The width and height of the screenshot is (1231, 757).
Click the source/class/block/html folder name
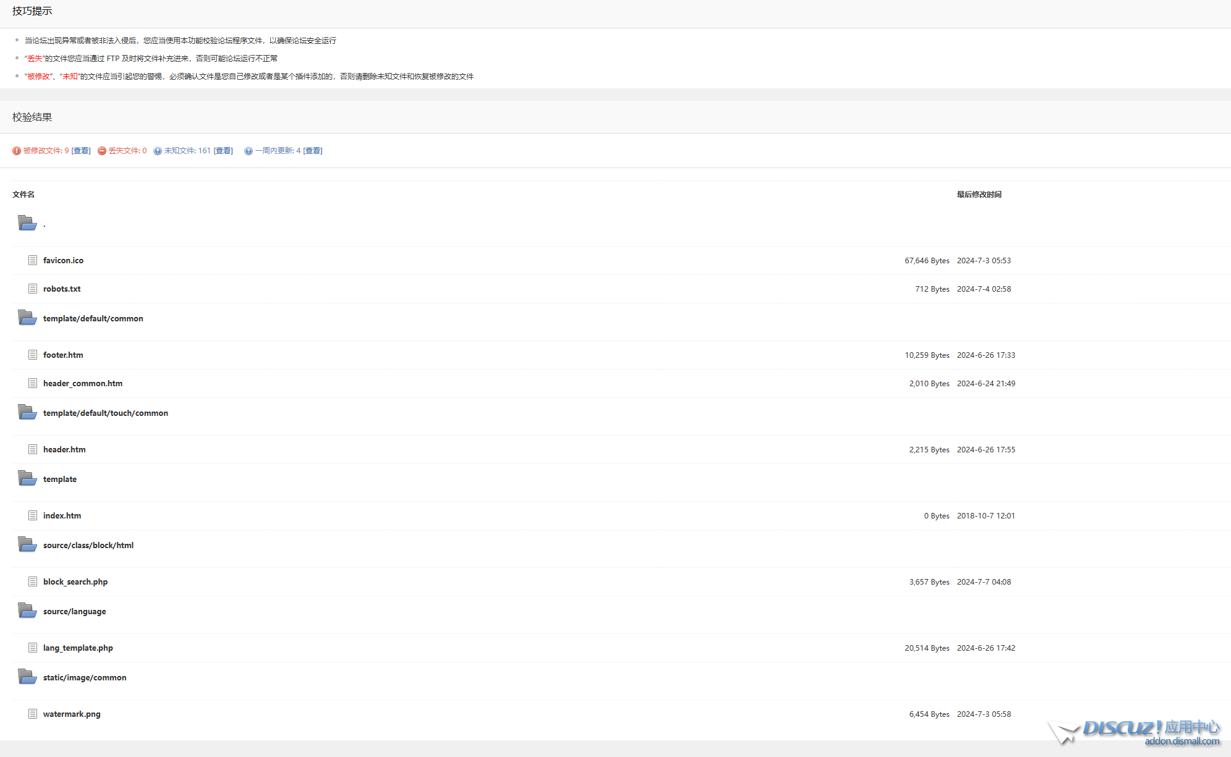click(x=88, y=545)
